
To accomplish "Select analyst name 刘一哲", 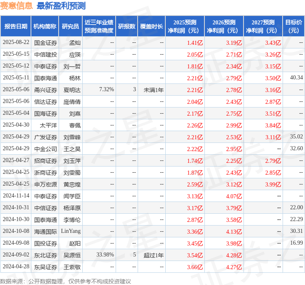I will click(x=72, y=66).
